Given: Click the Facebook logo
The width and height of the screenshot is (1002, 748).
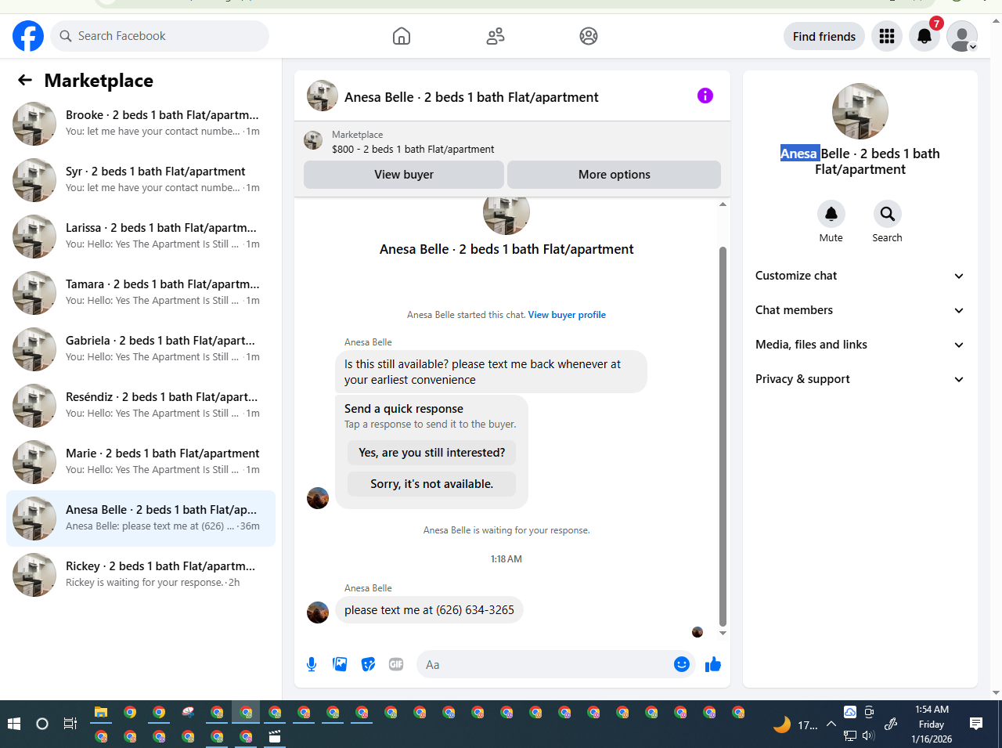Looking at the screenshot, I should click(28, 36).
